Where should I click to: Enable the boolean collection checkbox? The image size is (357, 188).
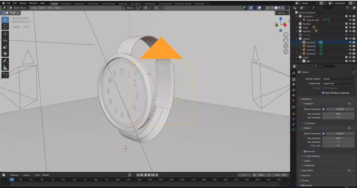coord(346,35)
